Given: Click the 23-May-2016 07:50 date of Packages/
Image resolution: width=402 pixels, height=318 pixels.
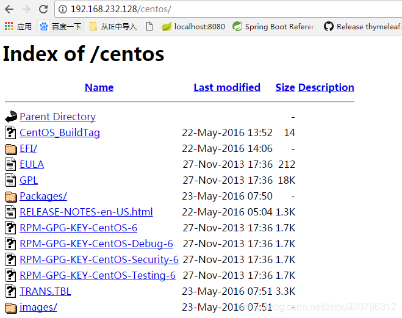Looking at the screenshot, I should [x=227, y=197].
